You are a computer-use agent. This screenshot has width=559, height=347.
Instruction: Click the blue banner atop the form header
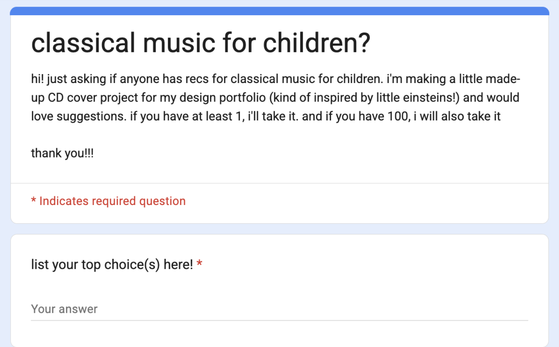(279, 11)
